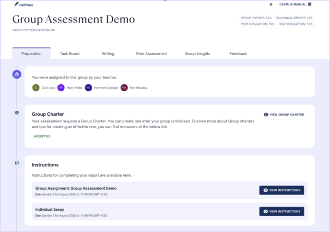The height and width of the screenshot is (232, 330).
Task: Click the Individual Report: 10% badge
Action: (295, 18)
